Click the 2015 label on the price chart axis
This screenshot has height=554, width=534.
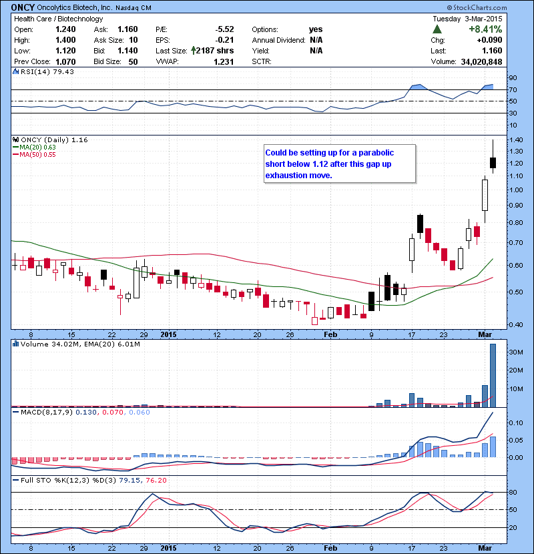tap(169, 334)
